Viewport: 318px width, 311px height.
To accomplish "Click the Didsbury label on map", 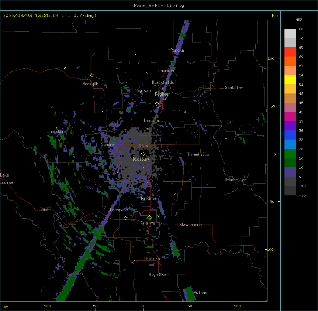I will [142, 159].
